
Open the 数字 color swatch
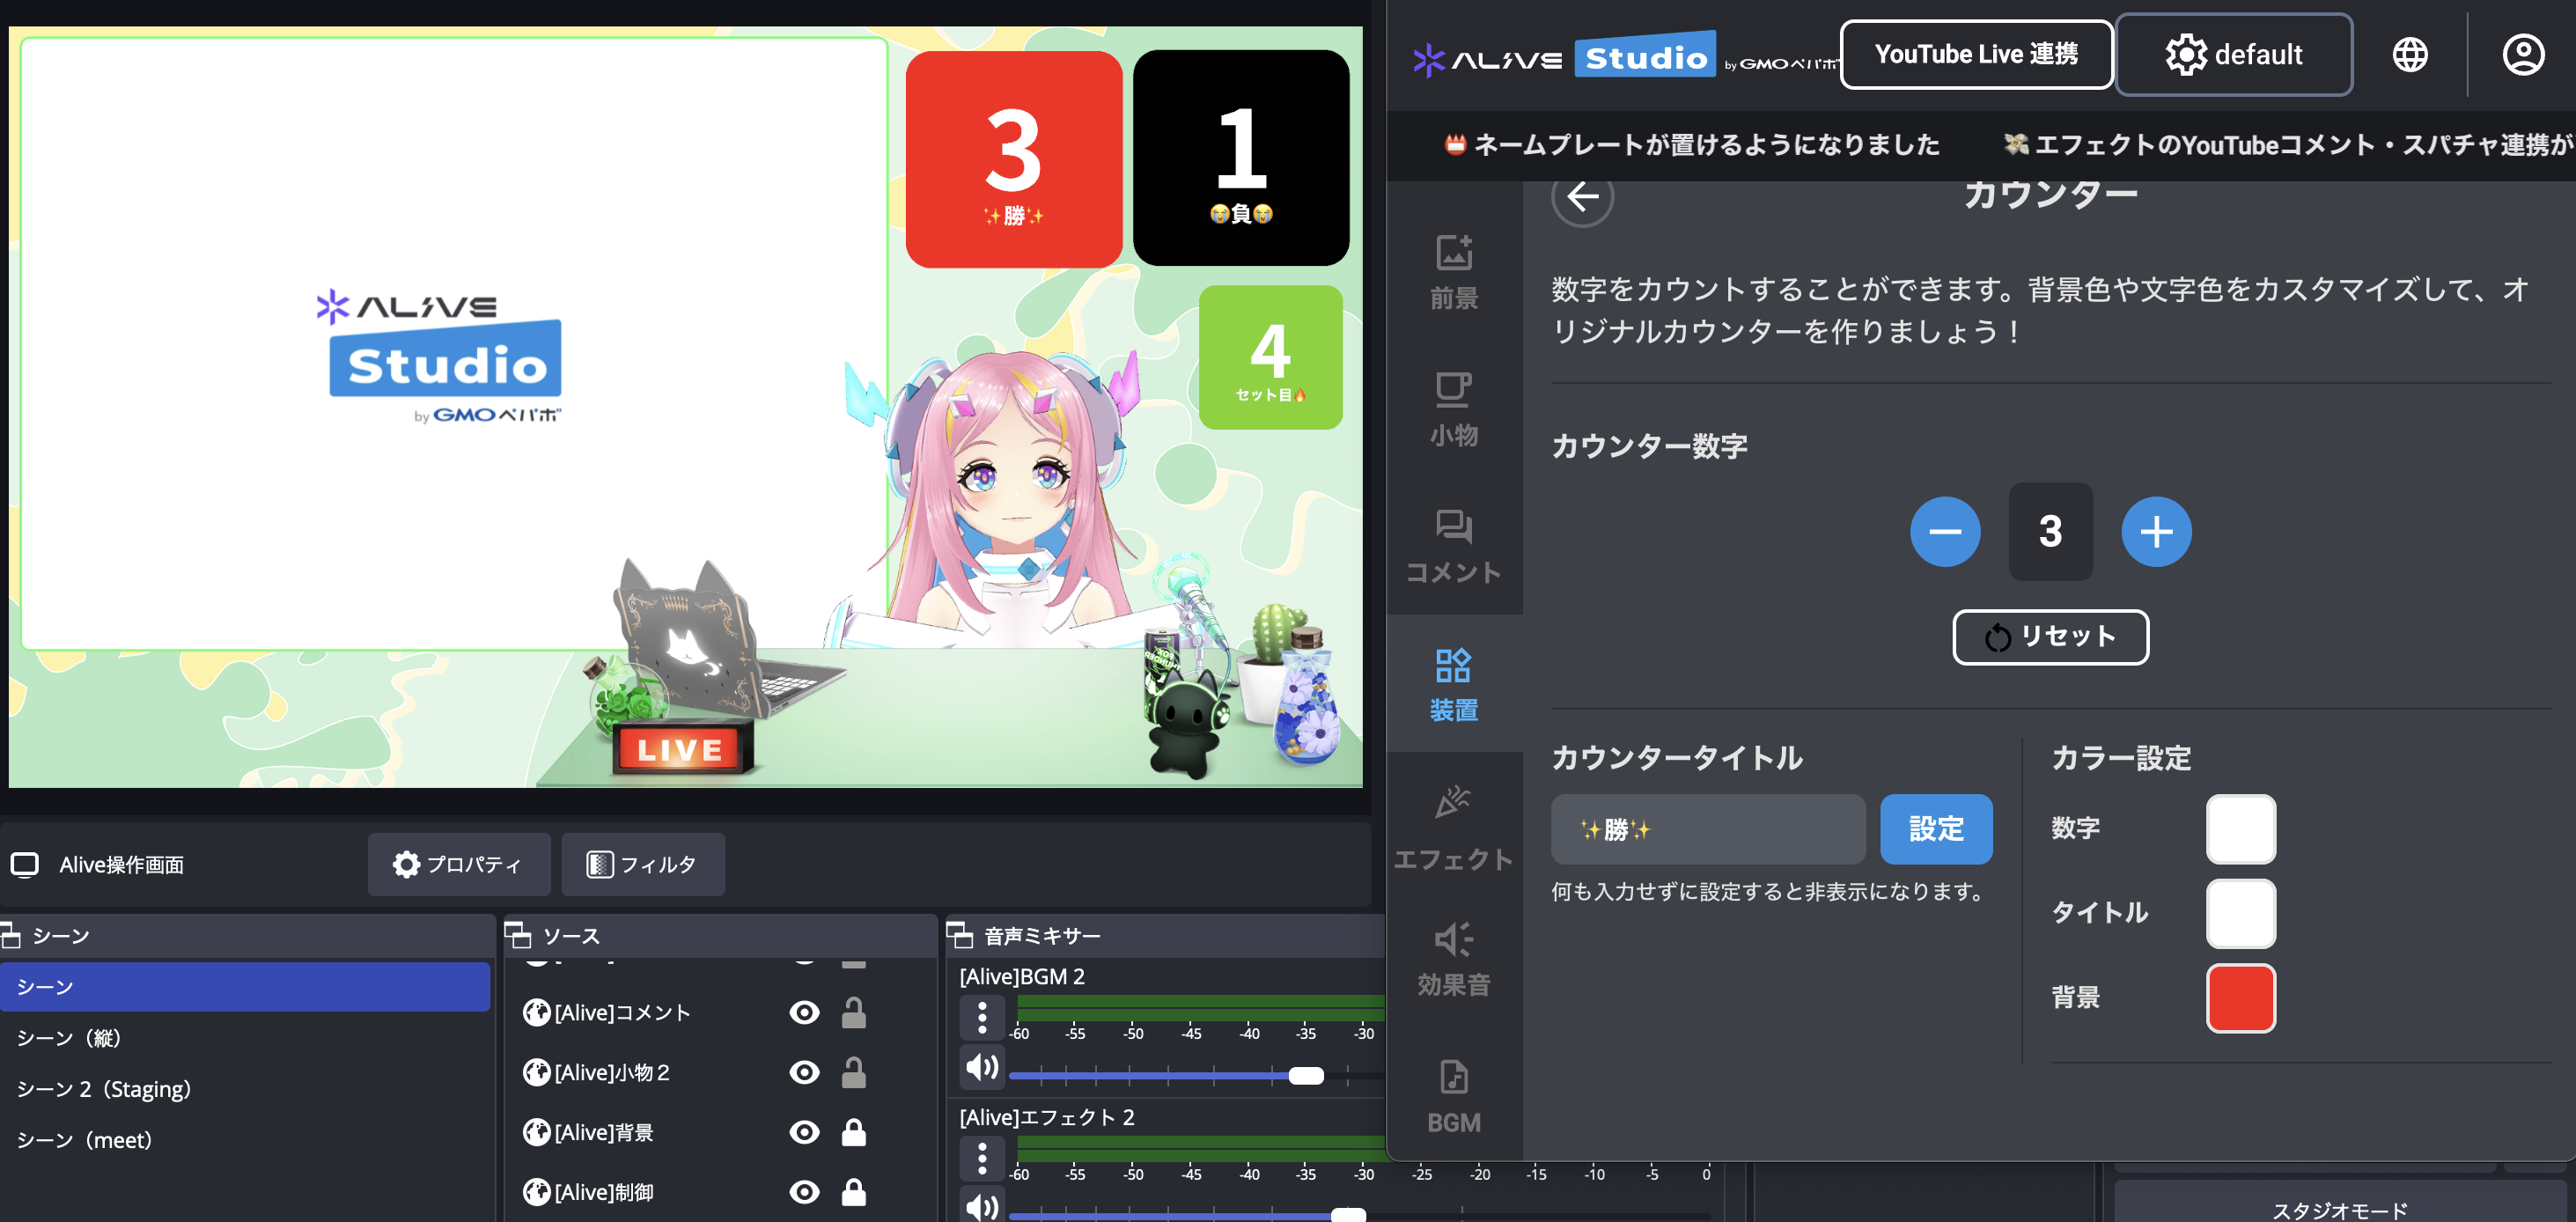[2240, 829]
